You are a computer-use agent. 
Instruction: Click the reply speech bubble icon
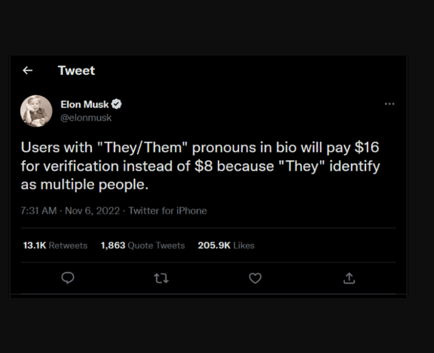click(x=68, y=278)
